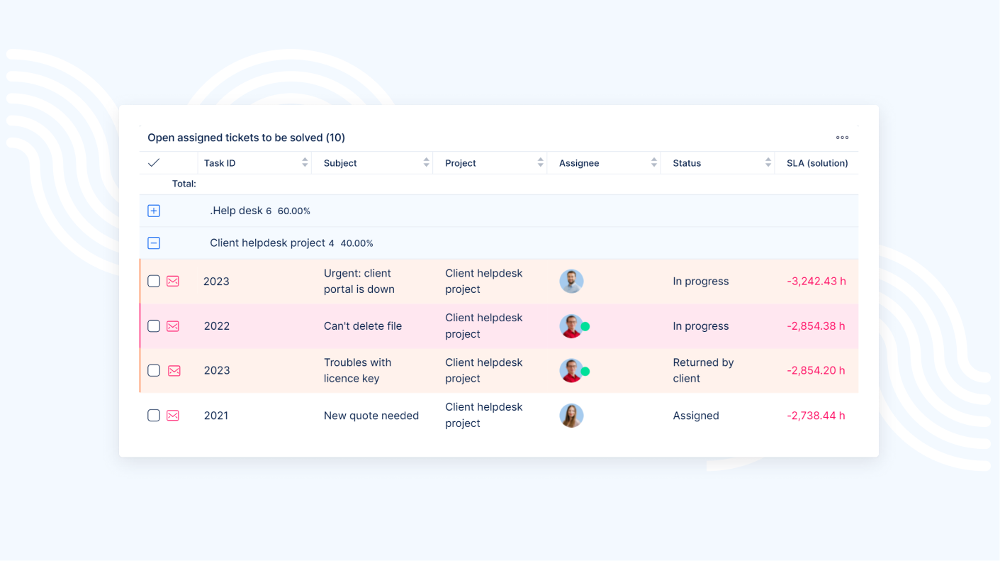Click envelope icon on 'Troubles with licence key' row
Viewport: 1000px width, 561px height.
point(174,371)
